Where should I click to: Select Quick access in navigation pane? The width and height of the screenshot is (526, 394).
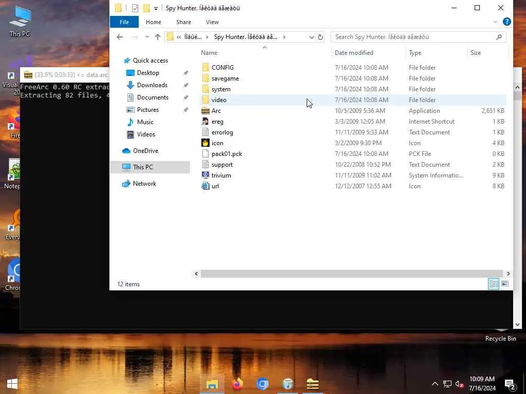point(150,61)
